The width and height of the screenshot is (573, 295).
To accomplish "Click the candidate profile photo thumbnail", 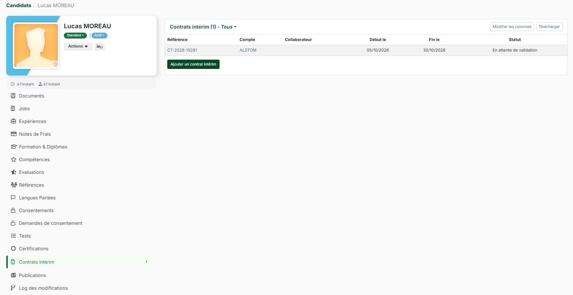I will 36,46.
